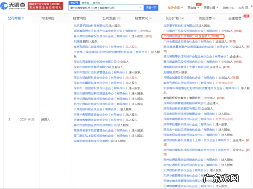
Task: Open the red 官方备案企业征信机构 banner
Action: point(45,6)
